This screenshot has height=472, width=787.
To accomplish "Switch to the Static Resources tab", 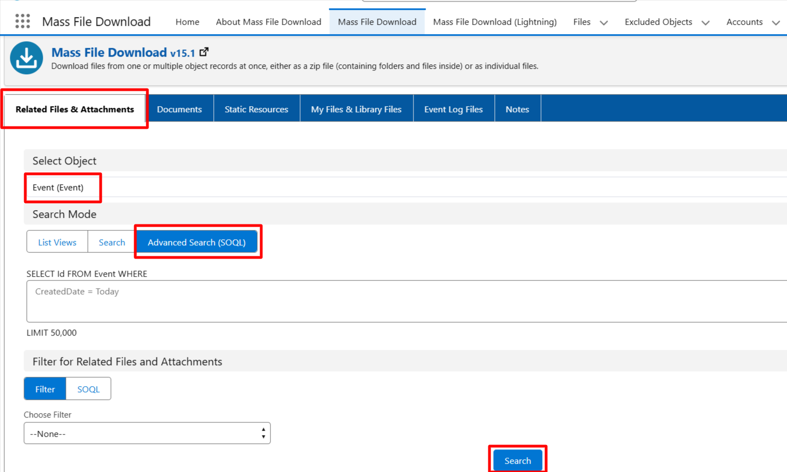I will pyautogui.click(x=256, y=109).
